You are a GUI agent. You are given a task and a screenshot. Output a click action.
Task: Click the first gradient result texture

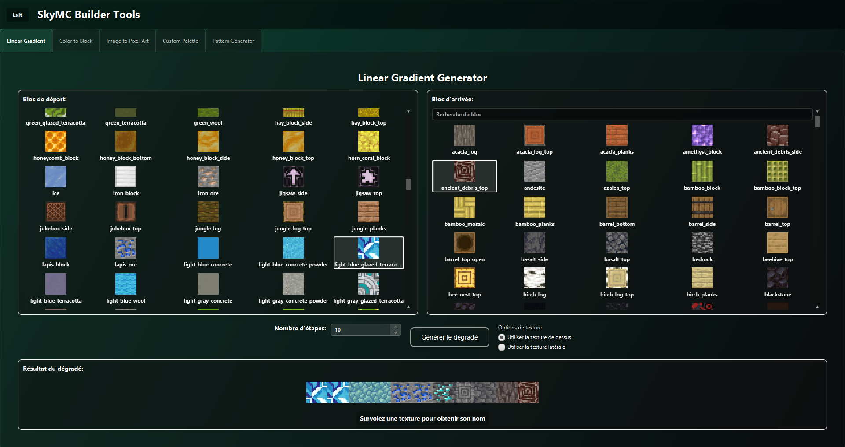coord(317,392)
